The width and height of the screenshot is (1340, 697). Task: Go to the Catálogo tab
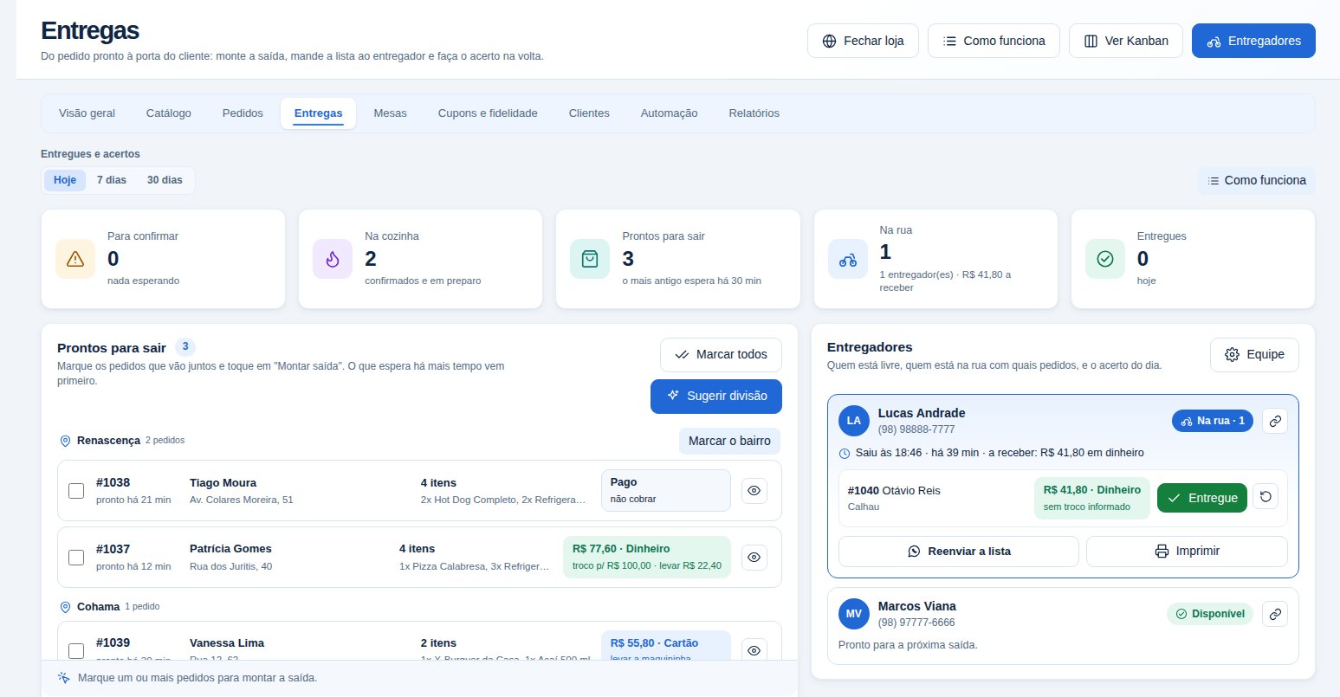click(169, 113)
